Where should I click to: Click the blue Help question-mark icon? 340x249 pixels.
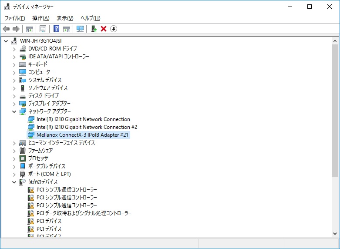57,29
